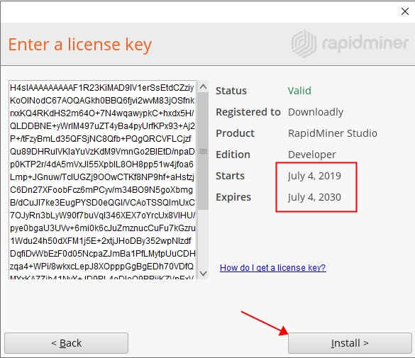
Task: Click the scrollbar track below the thumb
Action: tap(203, 238)
